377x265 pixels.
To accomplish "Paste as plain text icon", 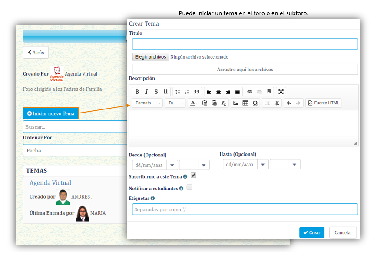I will point(205,103).
